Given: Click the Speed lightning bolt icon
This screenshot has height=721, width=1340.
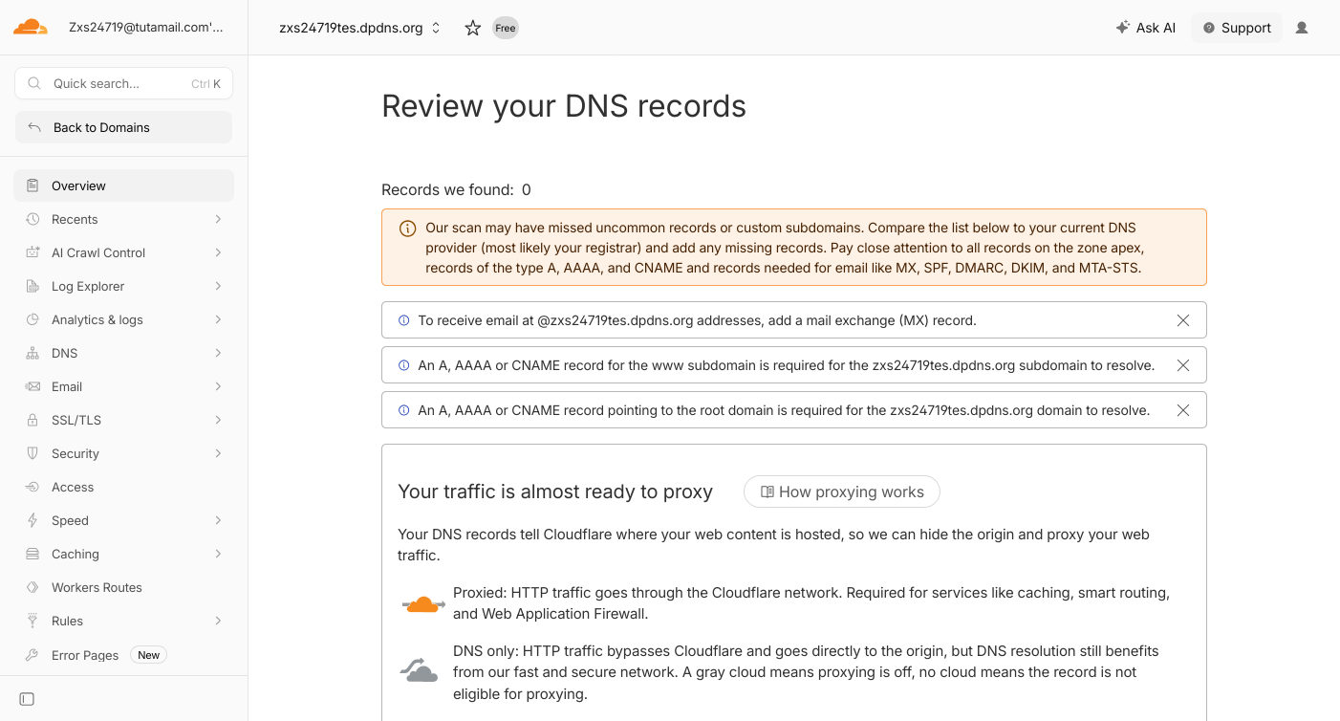Looking at the screenshot, I should pos(32,520).
